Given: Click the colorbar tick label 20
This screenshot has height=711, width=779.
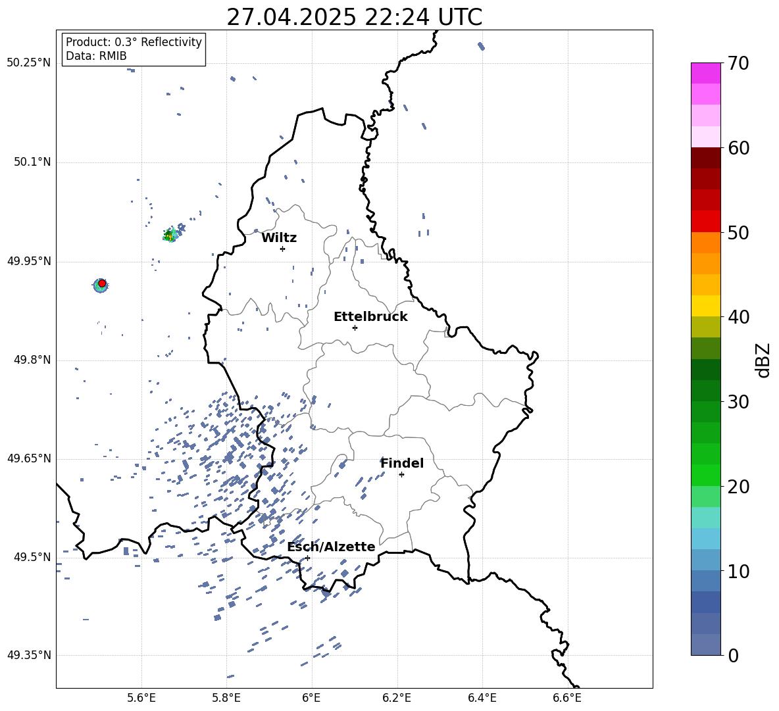Looking at the screenshot, I should (x=739, y=487).
